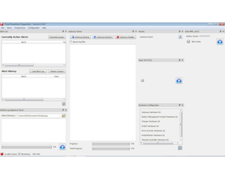This screenshot has width=225, height=179.
Task: Click the save icon under Alert History
Action: click(x=64, y=104)
